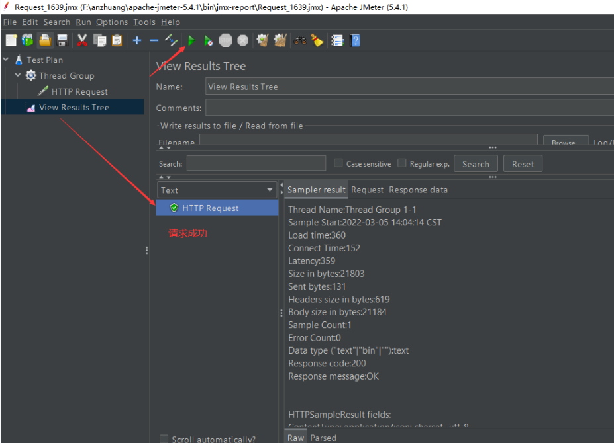Enable the Case sensitive checkbox

click(x=338, y=163)
